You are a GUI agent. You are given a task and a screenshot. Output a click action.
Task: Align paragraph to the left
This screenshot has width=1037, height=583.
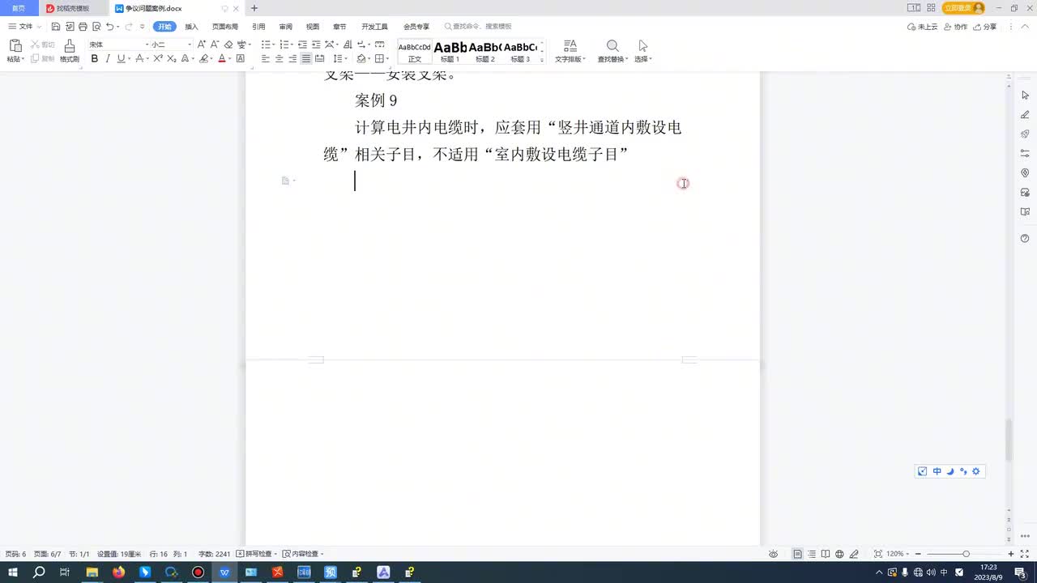click(x=266, y=59)
